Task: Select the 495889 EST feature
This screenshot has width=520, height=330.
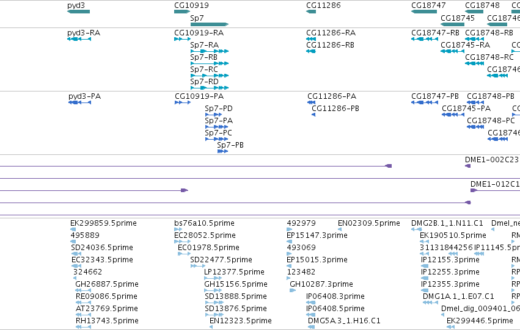Action: [73, 242]
